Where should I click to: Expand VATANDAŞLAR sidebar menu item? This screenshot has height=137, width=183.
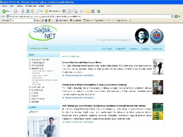[30, 63]
